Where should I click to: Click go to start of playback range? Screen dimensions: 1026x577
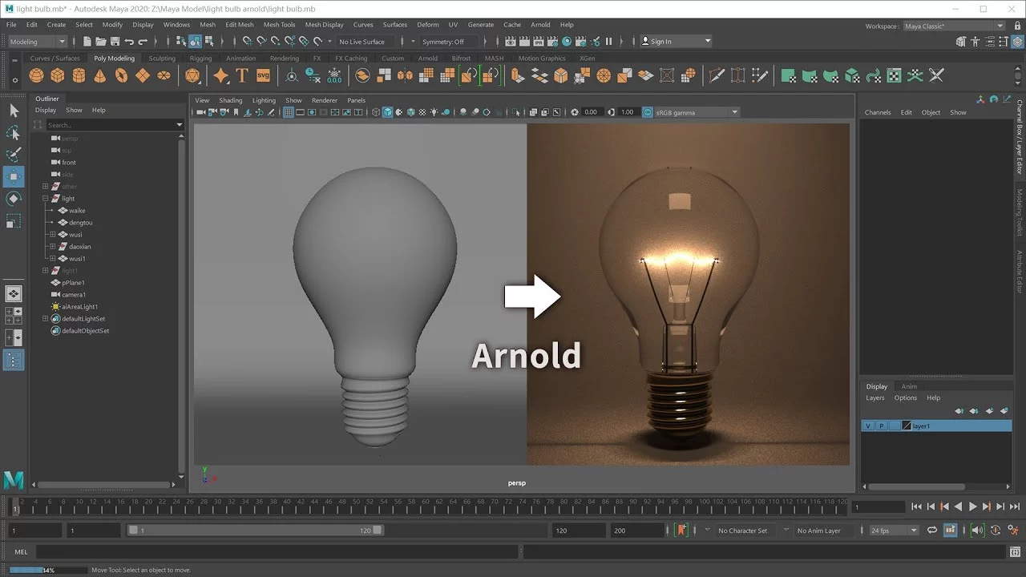coord(916,506)
